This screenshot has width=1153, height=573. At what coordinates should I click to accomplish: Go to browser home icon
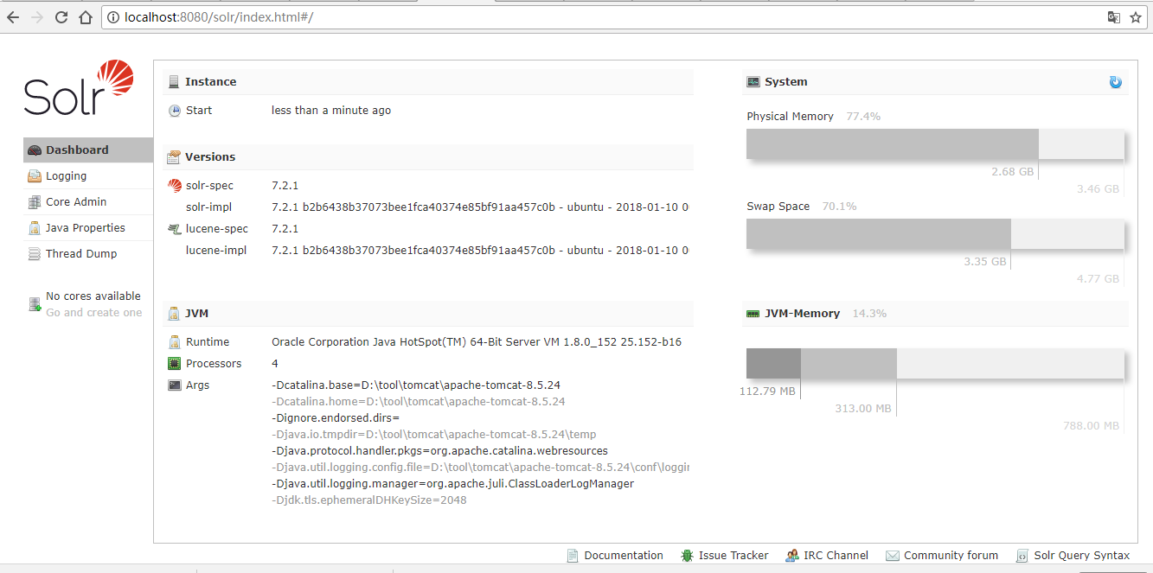point(85,17)
